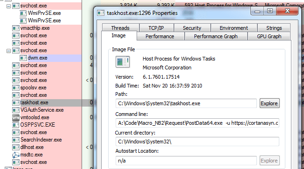
Task: Select VGAuthService.exe in process tree
Action: coord(42,110)
